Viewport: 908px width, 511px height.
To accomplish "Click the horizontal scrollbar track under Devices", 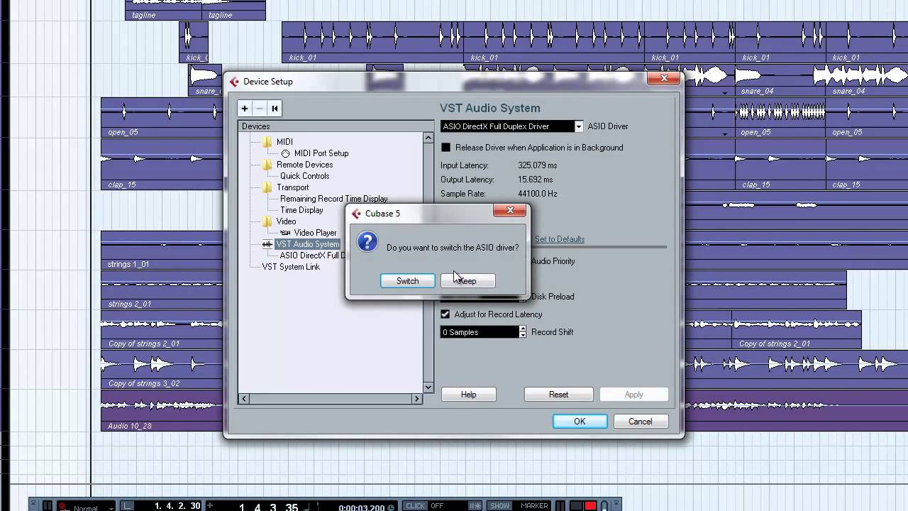I will (331, 399).
